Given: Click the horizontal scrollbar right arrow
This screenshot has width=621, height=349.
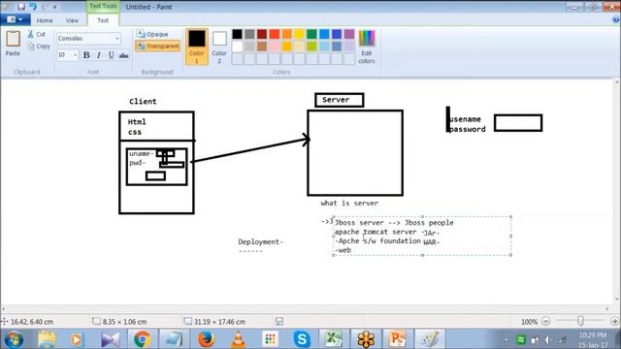Looking at the screenshot, I should point(607,308).
